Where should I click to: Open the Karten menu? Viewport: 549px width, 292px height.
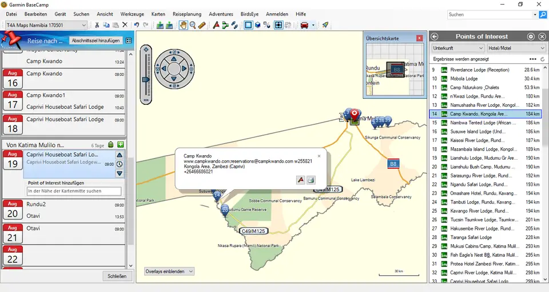tap(158, 14)
